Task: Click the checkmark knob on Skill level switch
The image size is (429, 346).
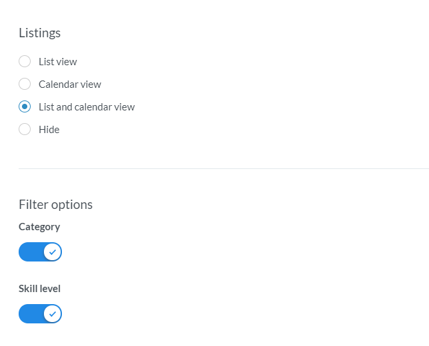Action: point(52,313)
